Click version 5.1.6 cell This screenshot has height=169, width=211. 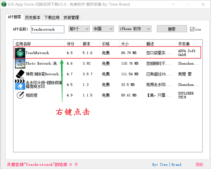88,53
